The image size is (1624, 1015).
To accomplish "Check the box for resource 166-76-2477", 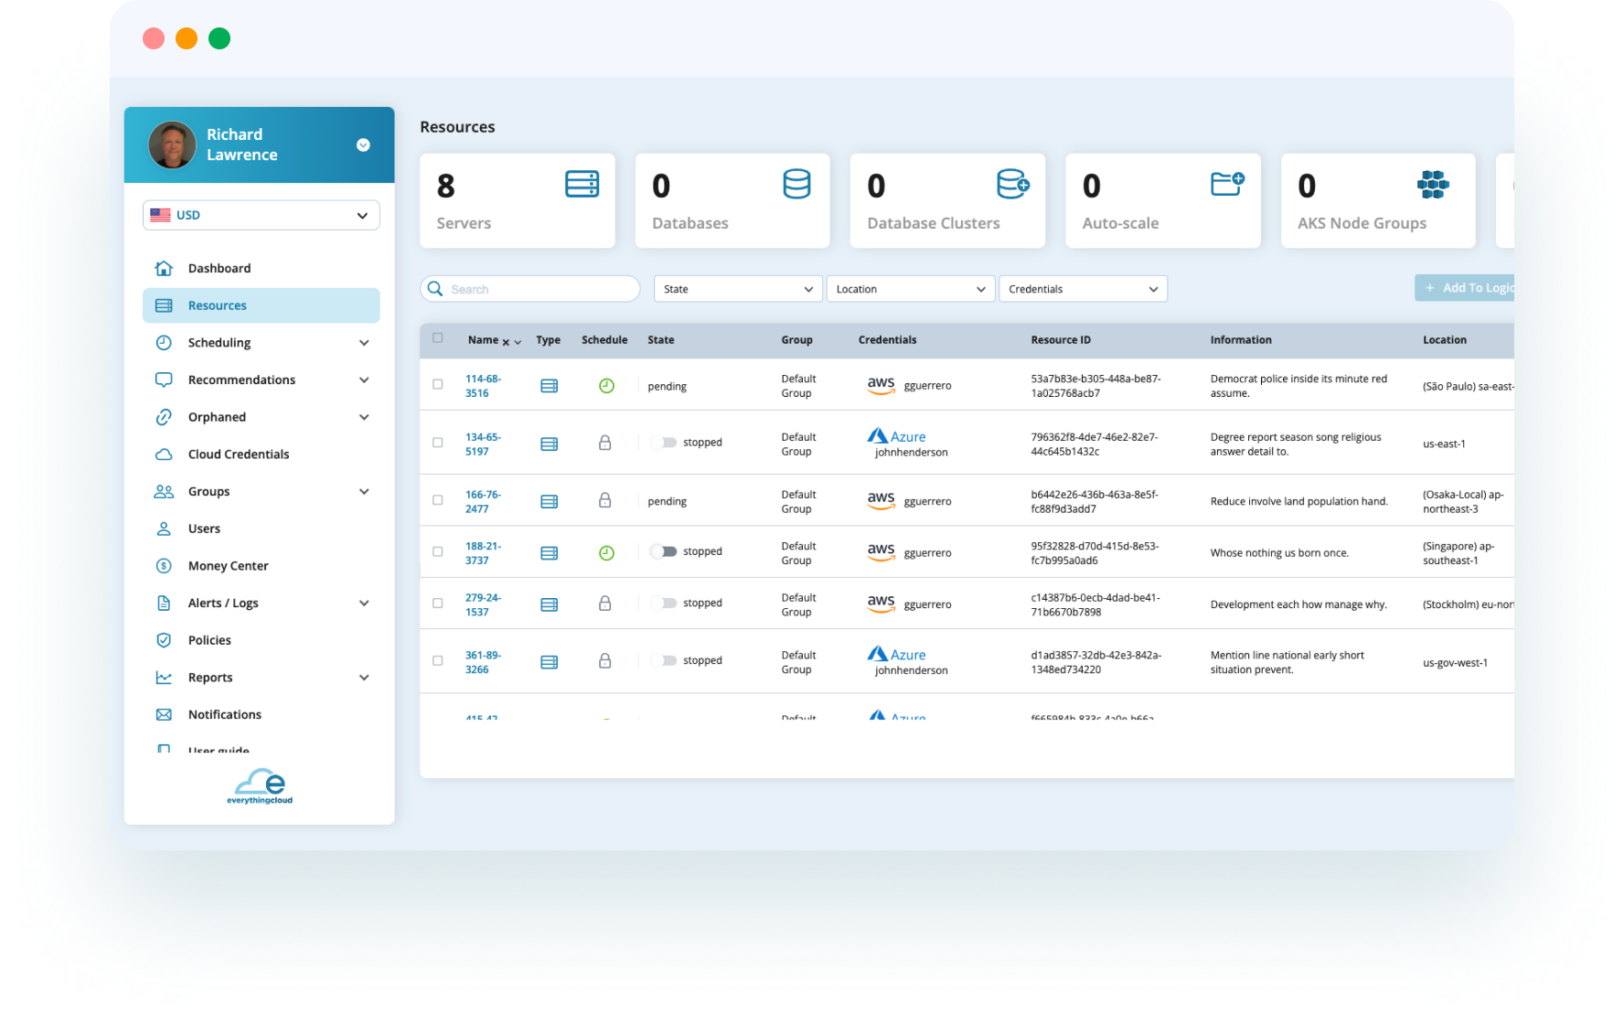I will pos(438,500).
